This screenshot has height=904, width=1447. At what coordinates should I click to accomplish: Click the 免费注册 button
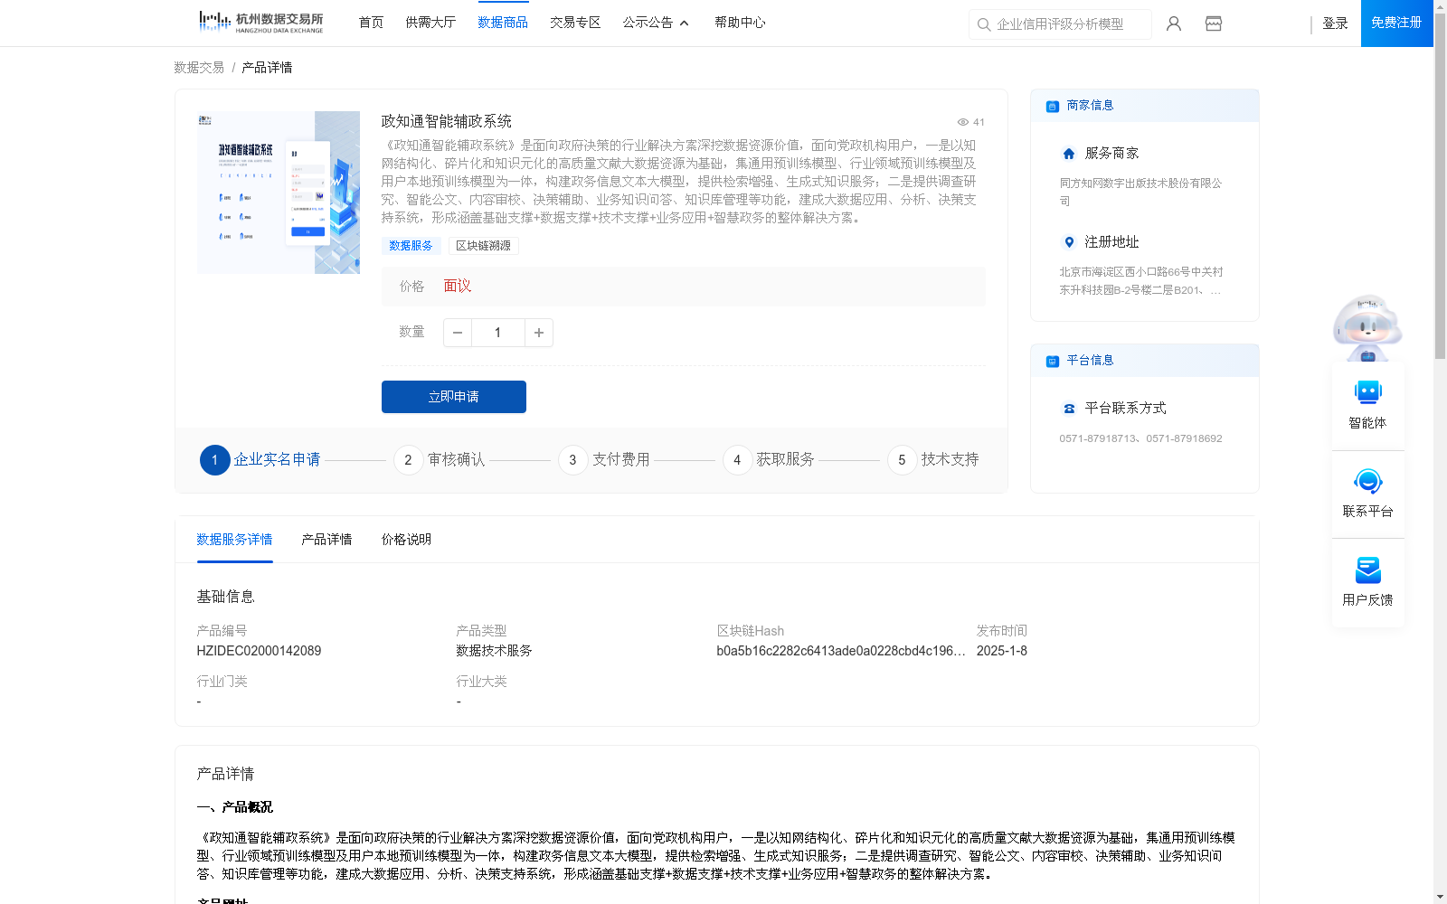(x=1396, y=24)
